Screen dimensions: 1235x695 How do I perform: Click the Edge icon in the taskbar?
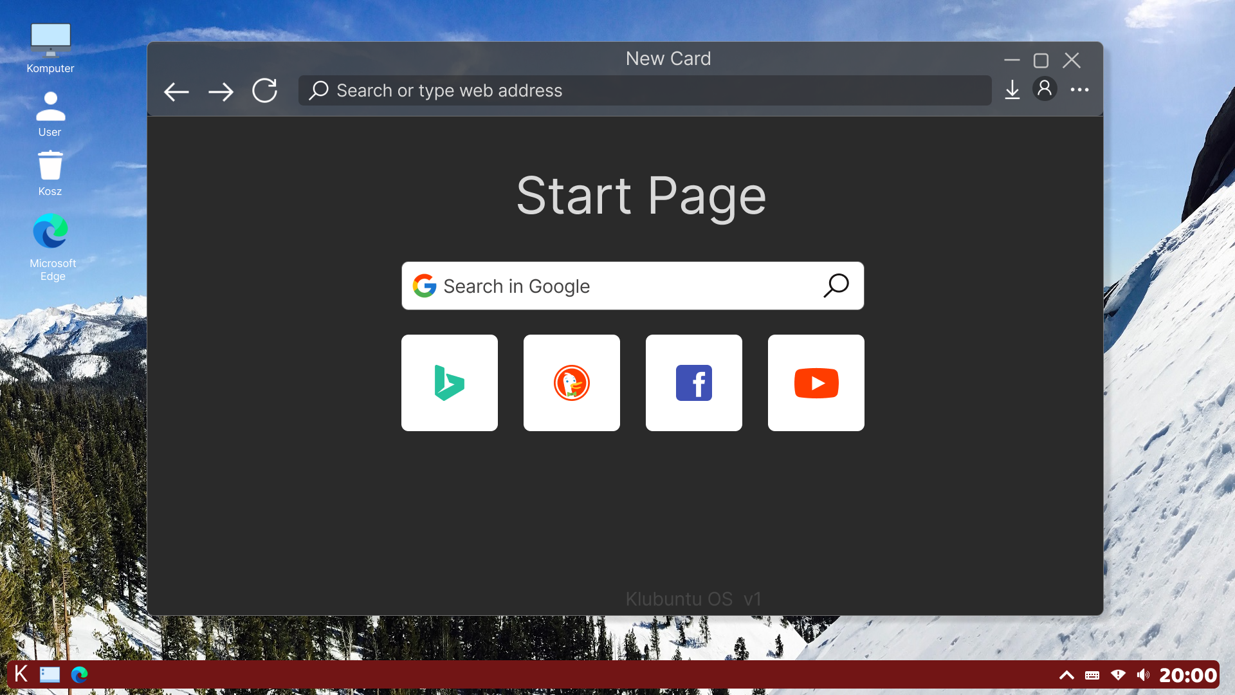[79, 674]
